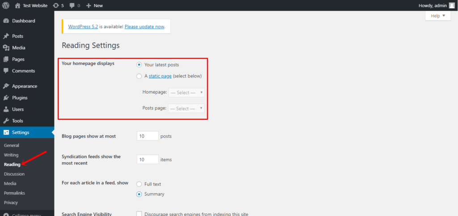Click the Search Engine Visibility label
This screenshot has height=216, width=458.
[x=87, y=214]
